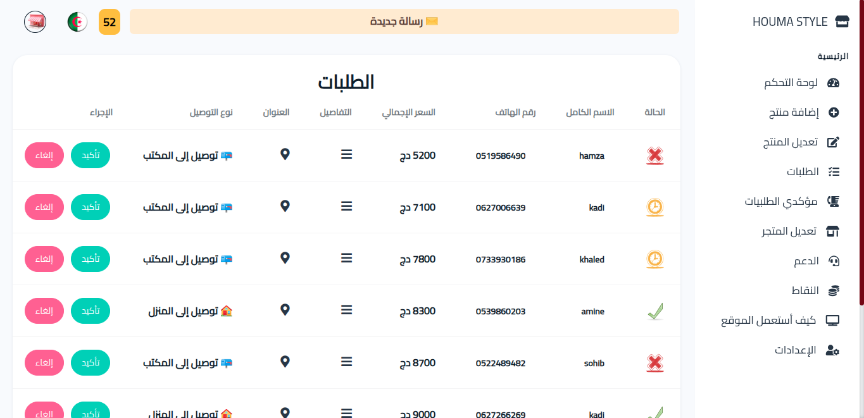
Task: Open details menu icon for khaled's order
Action: click(x=346, y=258)
